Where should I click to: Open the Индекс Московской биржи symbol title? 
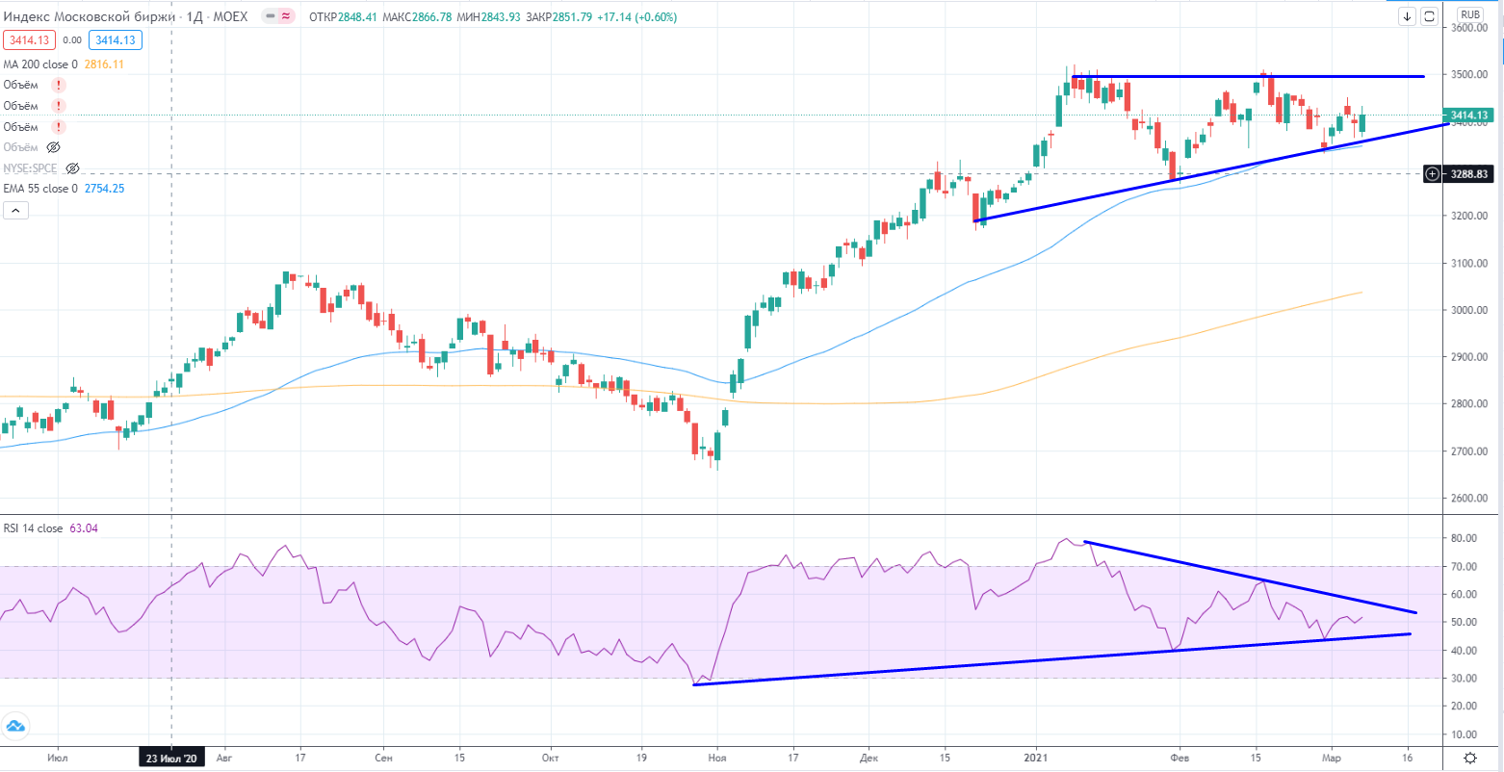click(x=89, y=16)
